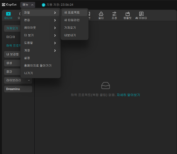Open the AI 아바타 tab
The image size is (177, 154).
point(141,15)
